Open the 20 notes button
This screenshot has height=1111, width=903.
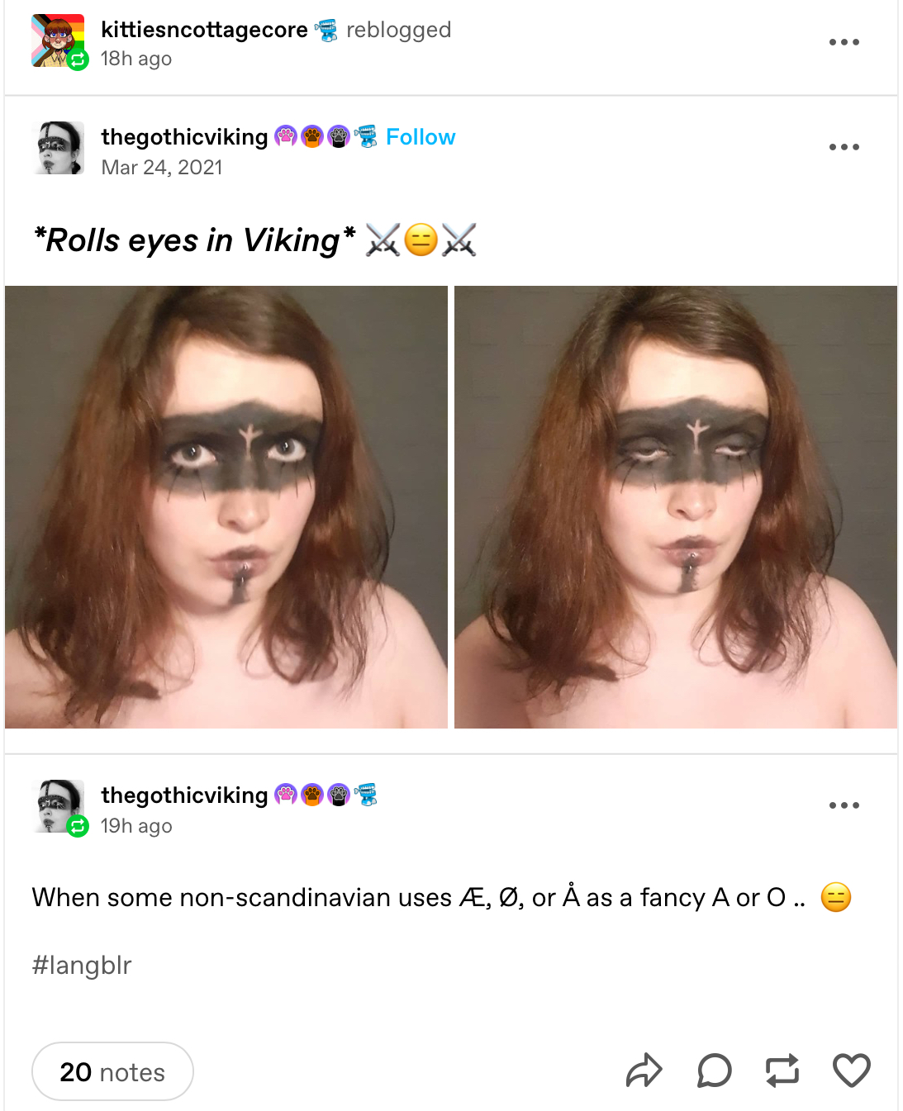click(x=112, y=1071)
